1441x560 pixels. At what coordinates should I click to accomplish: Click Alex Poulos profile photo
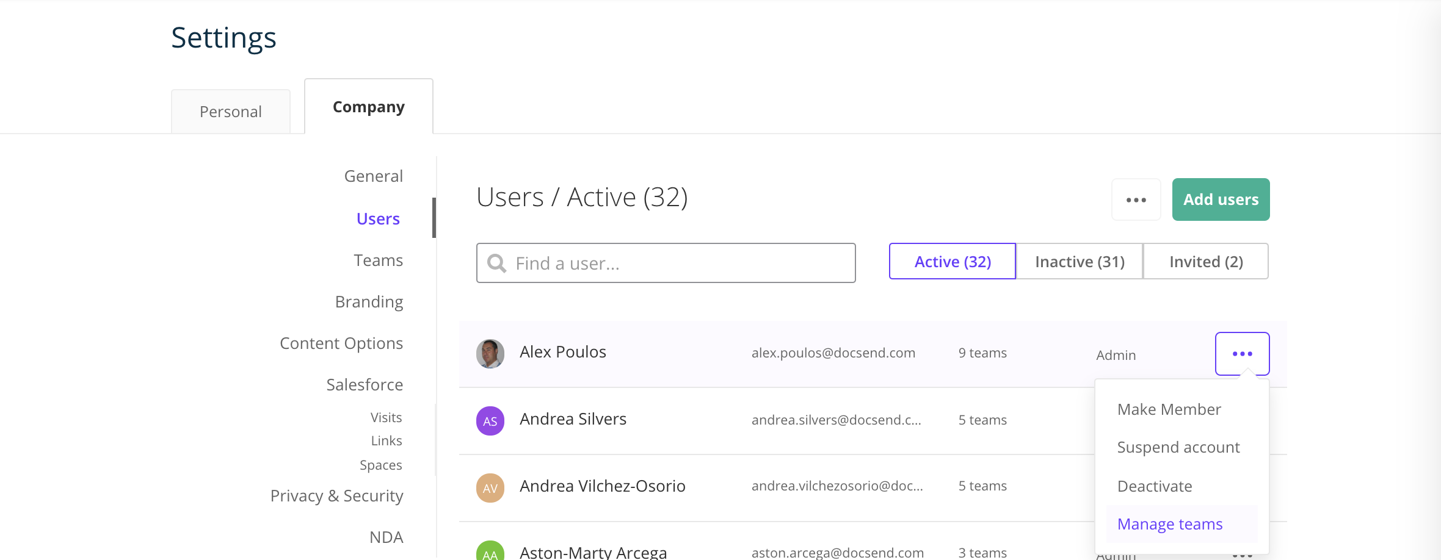(x=490, y=354)
